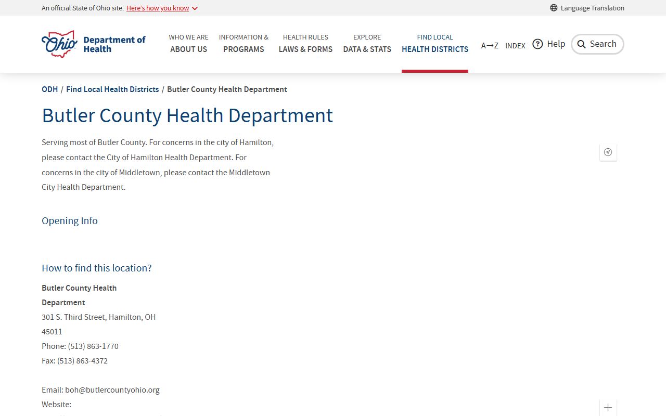Click the Phone: (513) 863-1770 text
Viewport: 666px width, 416px height.
80,346
